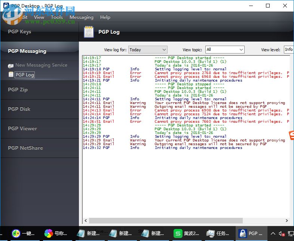This screenshot has width=294, height=241.
Task: Open the Messaging menu
Action: 82,17
